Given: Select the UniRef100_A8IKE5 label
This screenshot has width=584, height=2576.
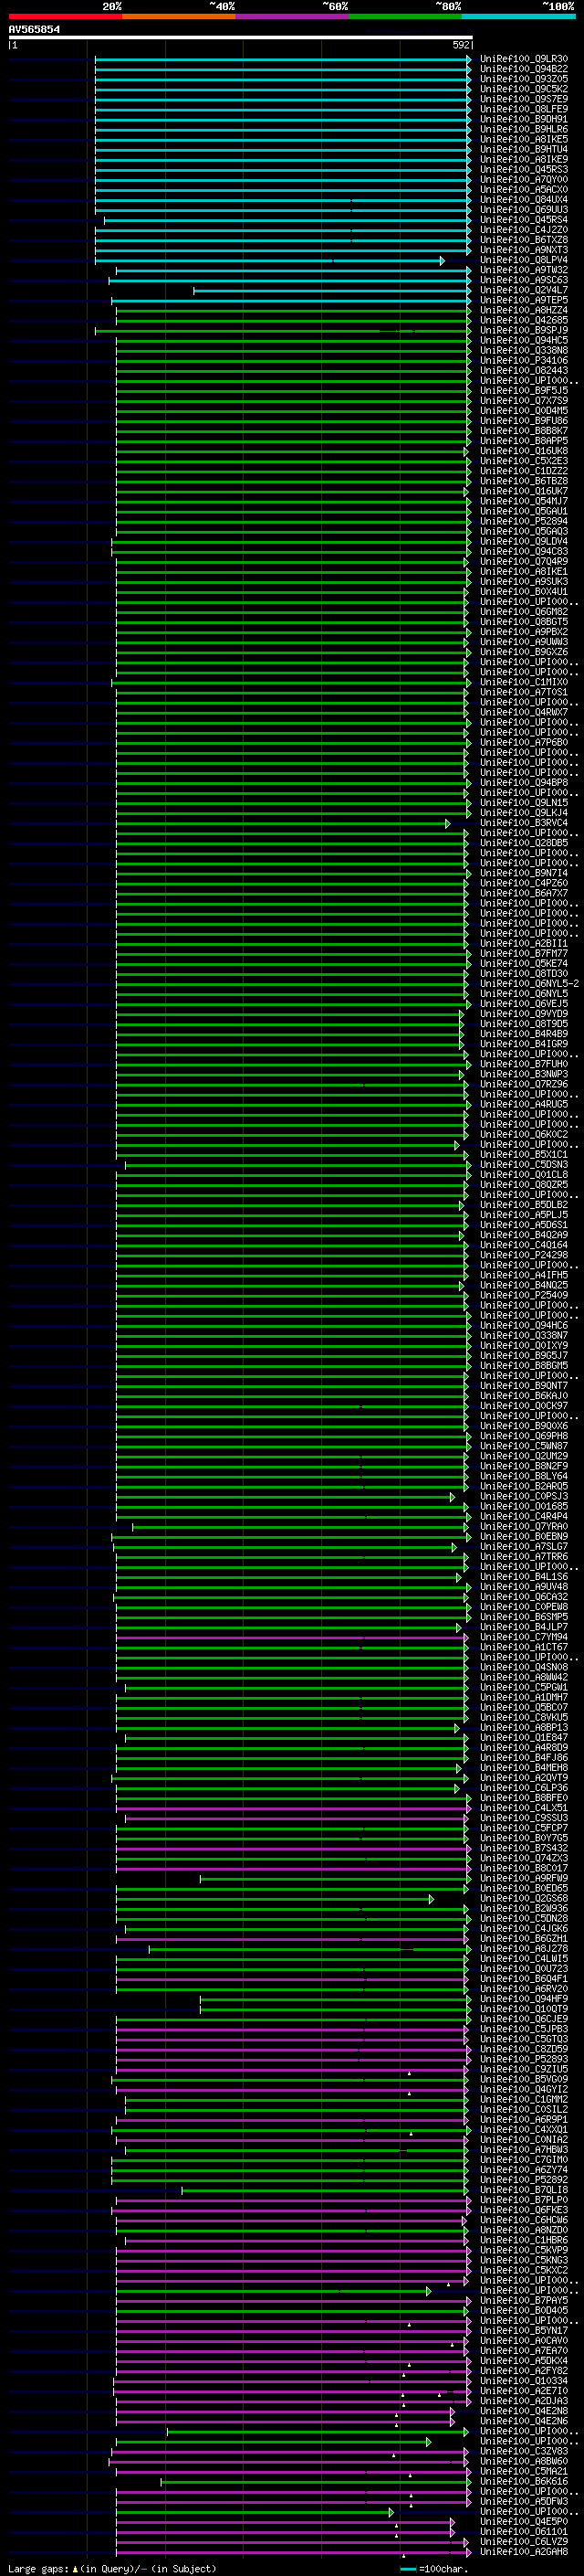Looking at the screenshot, I should tap(523, 139).
